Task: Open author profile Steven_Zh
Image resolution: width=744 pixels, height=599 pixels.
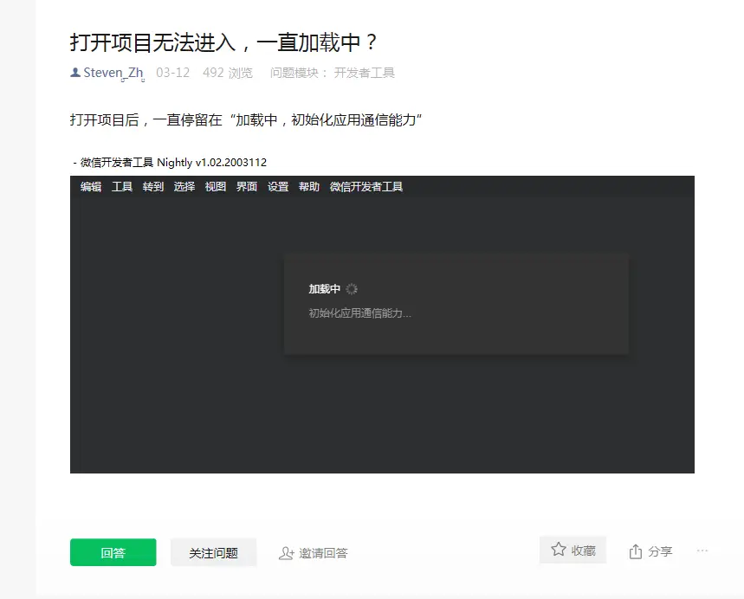Action: (113, 73)
